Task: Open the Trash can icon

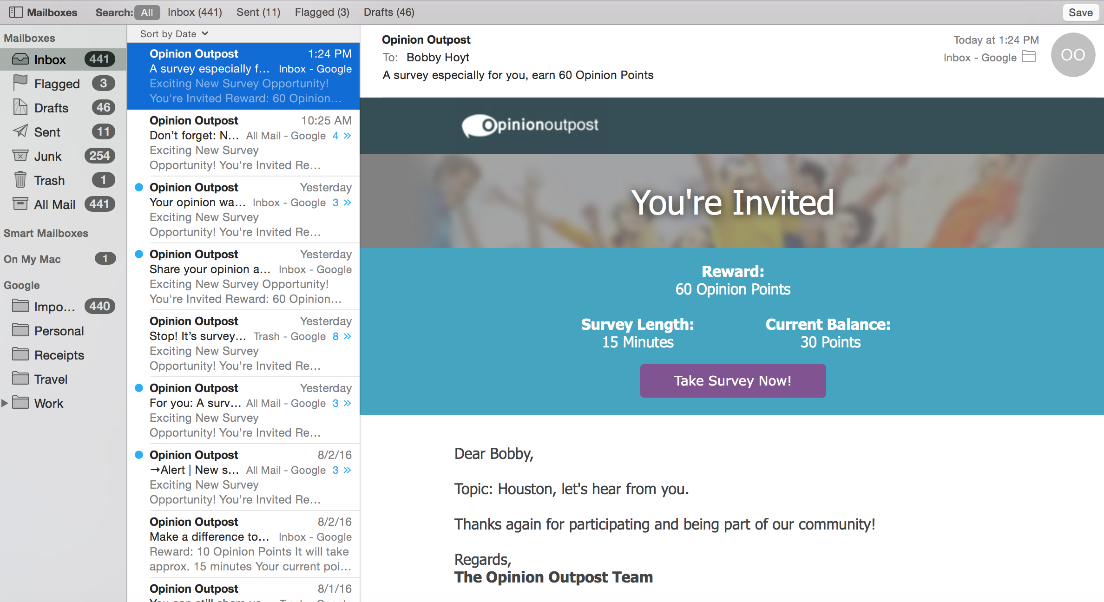Action: pos(20,180)
